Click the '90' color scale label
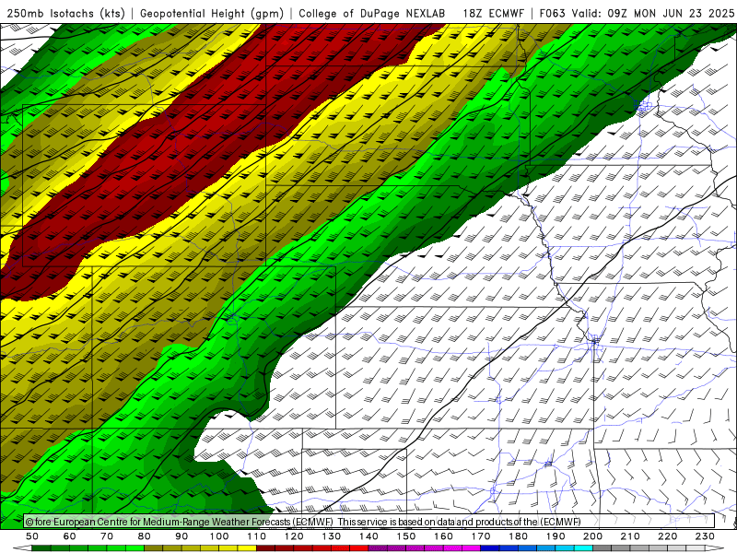The height and width of the screenshot is (553, 737). [181, 536]
